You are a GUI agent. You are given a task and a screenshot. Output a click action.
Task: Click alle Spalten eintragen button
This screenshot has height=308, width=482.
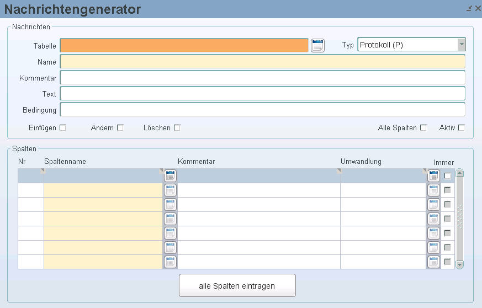point(237,285)
